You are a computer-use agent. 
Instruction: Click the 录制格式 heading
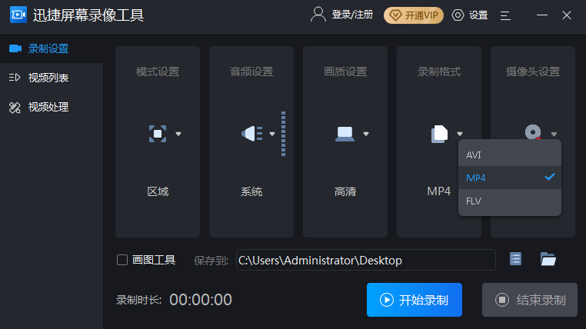click(439, 71)
